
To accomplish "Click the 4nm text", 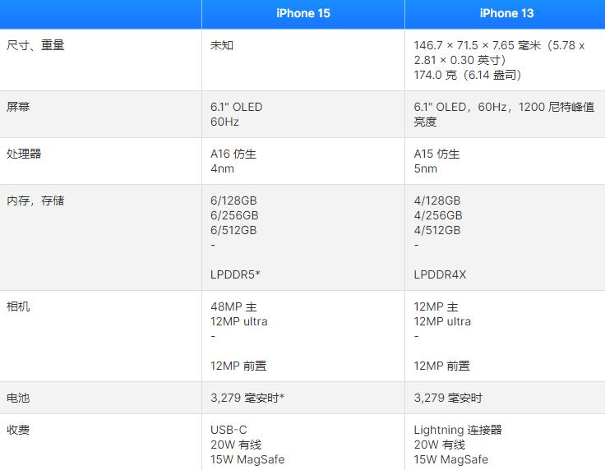I will click(222, 168).
